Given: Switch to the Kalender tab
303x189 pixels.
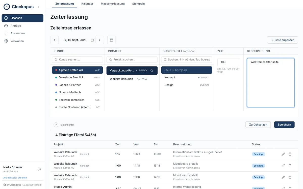Looking at the screenshot, I should [87, 4].
